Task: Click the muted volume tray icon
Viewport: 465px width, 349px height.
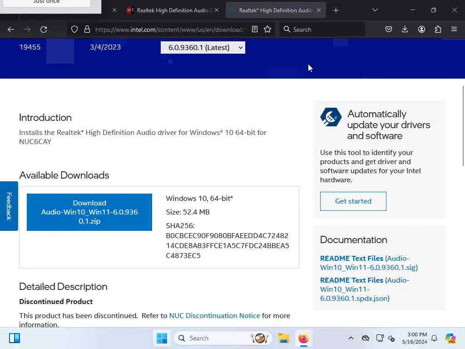Action: point(391,338)
